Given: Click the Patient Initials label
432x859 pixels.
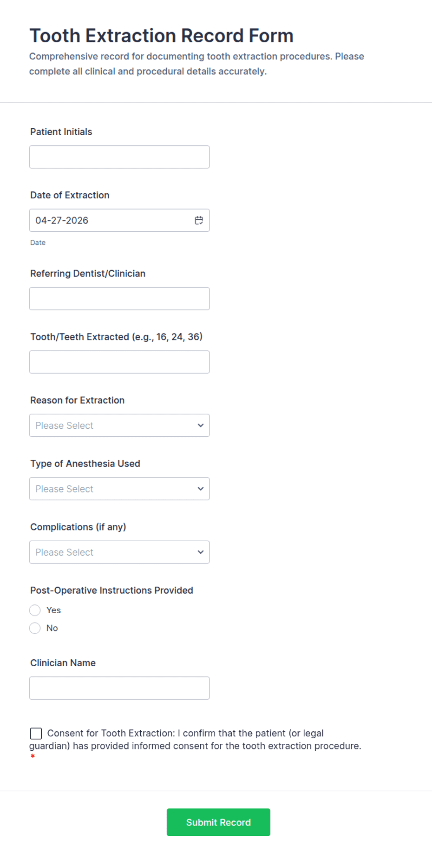Looking at the screenshot, I should click(x=61, y=132).
